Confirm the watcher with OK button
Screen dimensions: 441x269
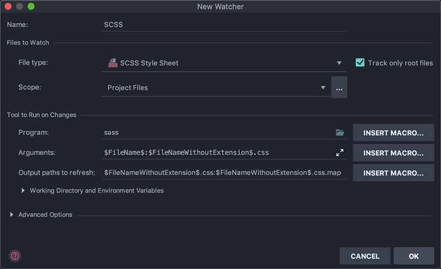point(414,256)
